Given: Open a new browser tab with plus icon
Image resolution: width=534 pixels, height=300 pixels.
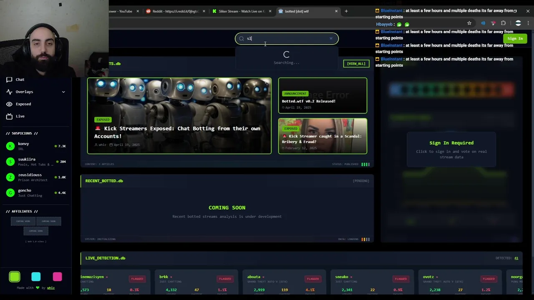Looking at the screenshot, I should [346, 11].
